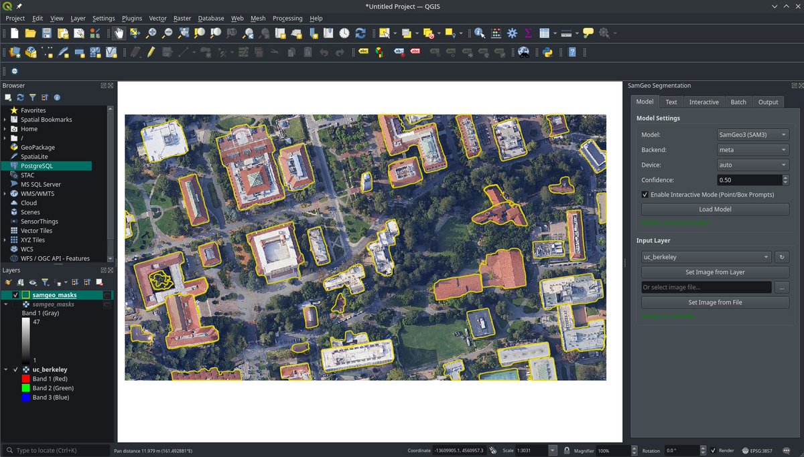Click the Confidence value field

point(748,180)
